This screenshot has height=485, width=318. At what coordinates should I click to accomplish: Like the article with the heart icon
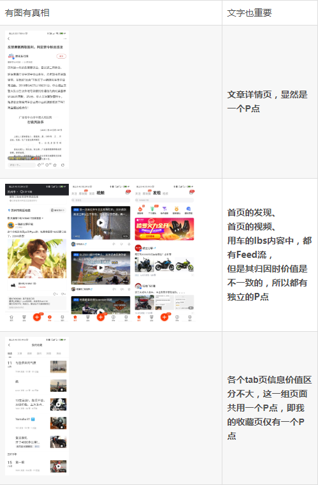(47, 165)
